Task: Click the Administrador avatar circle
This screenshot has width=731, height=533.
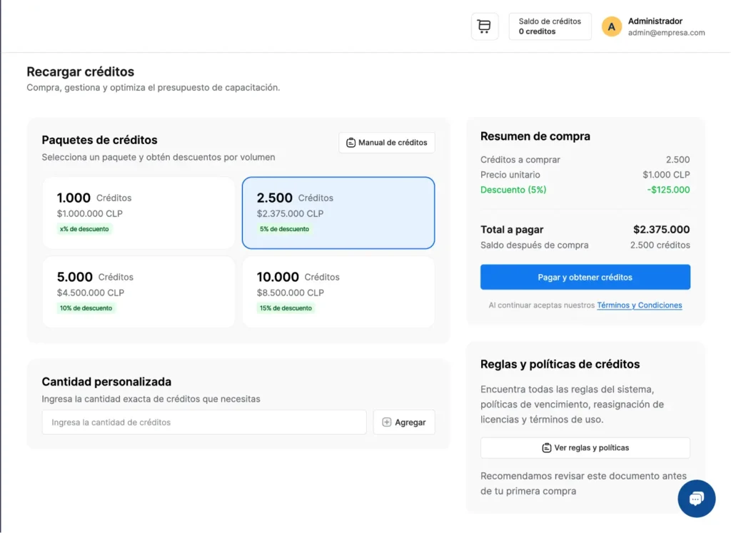Action: coord(612,27)
